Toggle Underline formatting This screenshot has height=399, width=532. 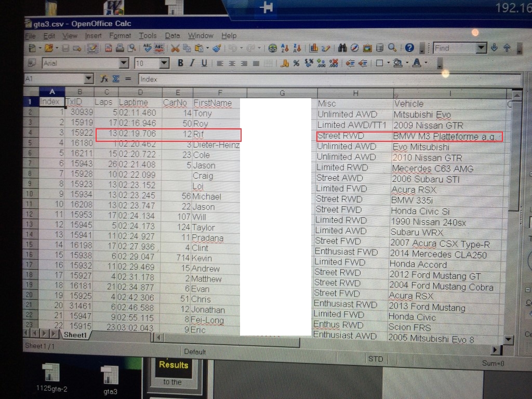click(x=204, y=63)
